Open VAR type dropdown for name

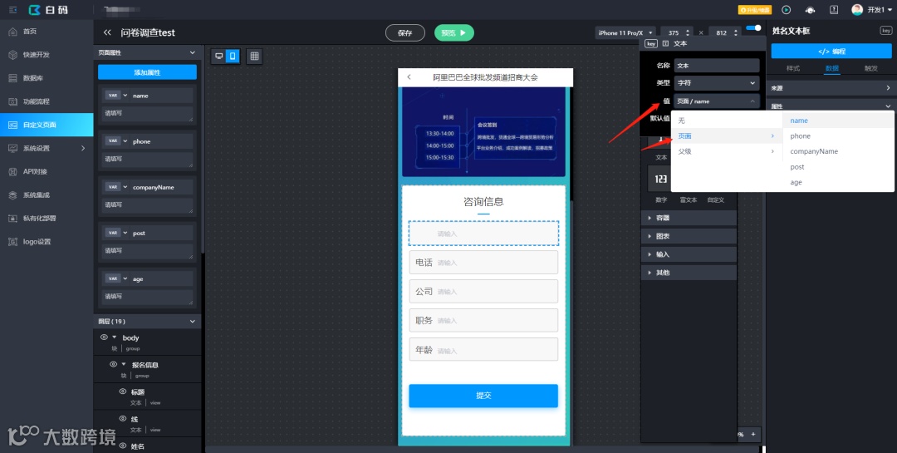[x=117, y=96]
